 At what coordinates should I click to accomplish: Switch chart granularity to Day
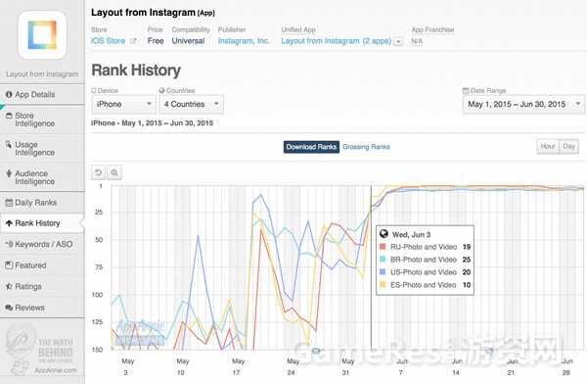pos(568,146)
